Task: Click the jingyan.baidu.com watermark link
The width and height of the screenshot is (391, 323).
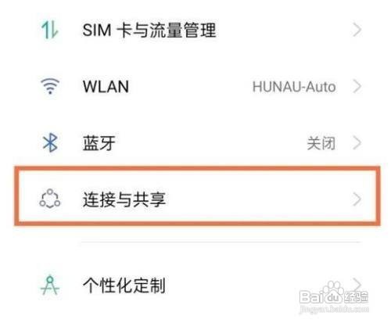Action: (x=335, y=309)
